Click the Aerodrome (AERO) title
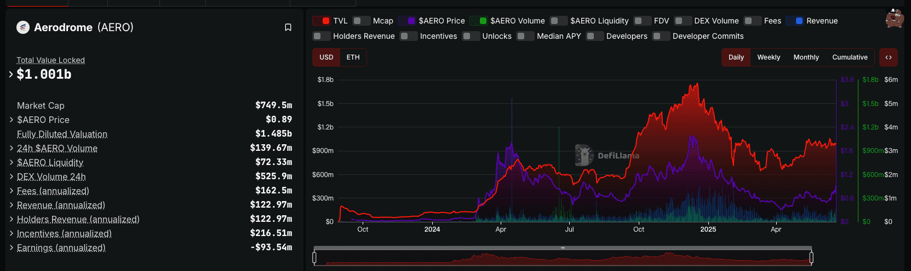 84,27
